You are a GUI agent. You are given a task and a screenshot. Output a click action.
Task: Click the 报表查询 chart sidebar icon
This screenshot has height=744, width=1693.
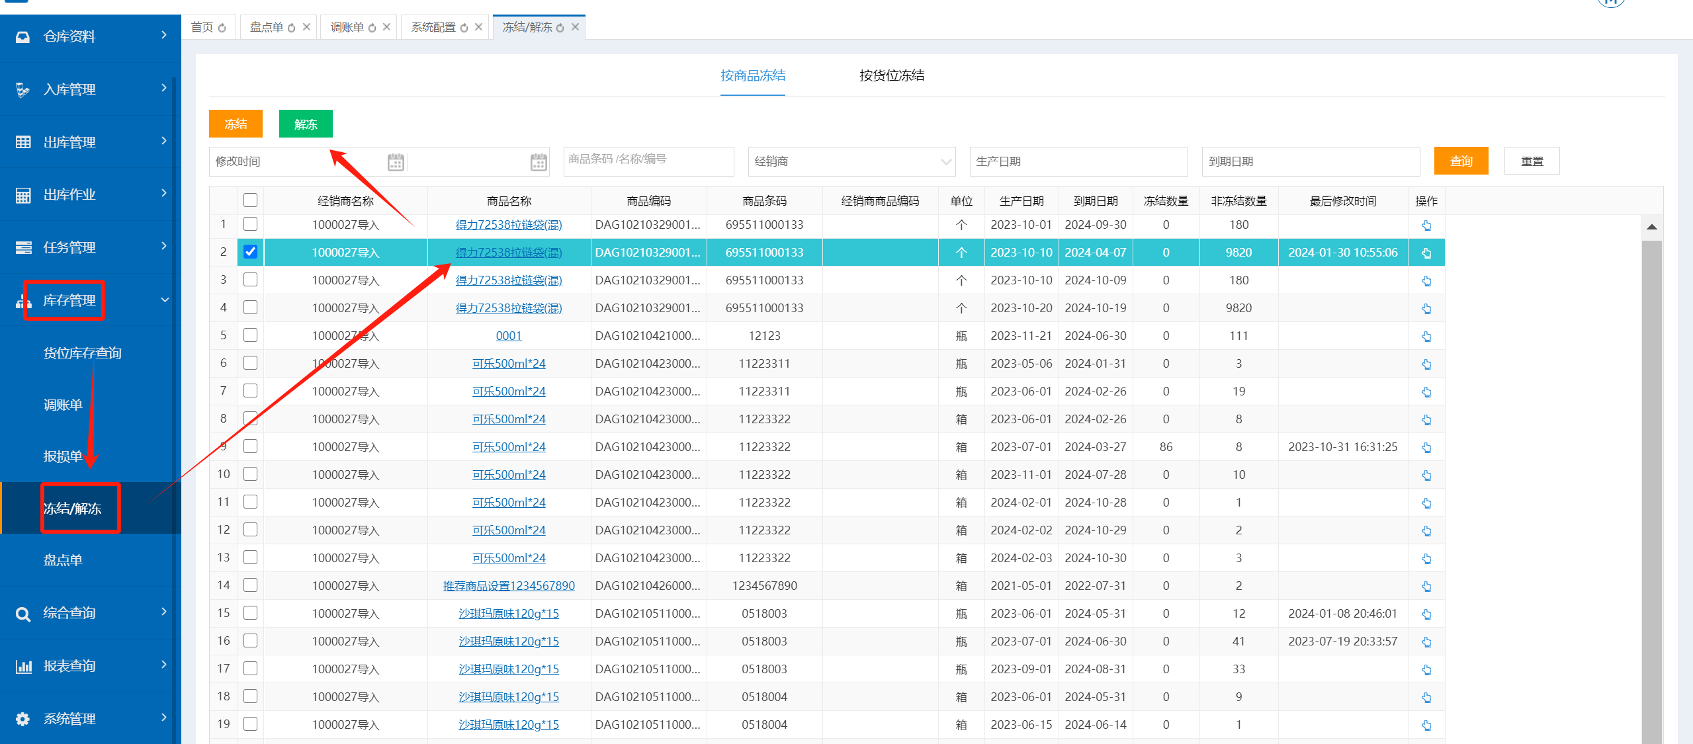23,667
